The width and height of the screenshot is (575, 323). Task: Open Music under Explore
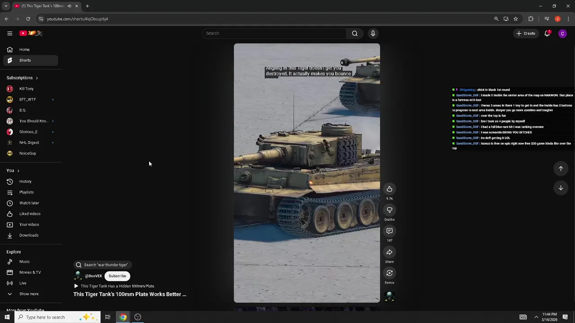31,262
